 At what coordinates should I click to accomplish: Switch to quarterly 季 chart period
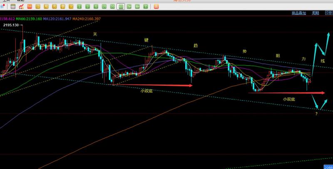[x=63, y=7]
